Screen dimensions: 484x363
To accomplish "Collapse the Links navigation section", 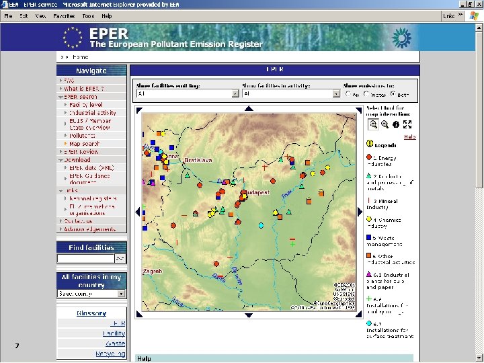I will pos(61,191).
